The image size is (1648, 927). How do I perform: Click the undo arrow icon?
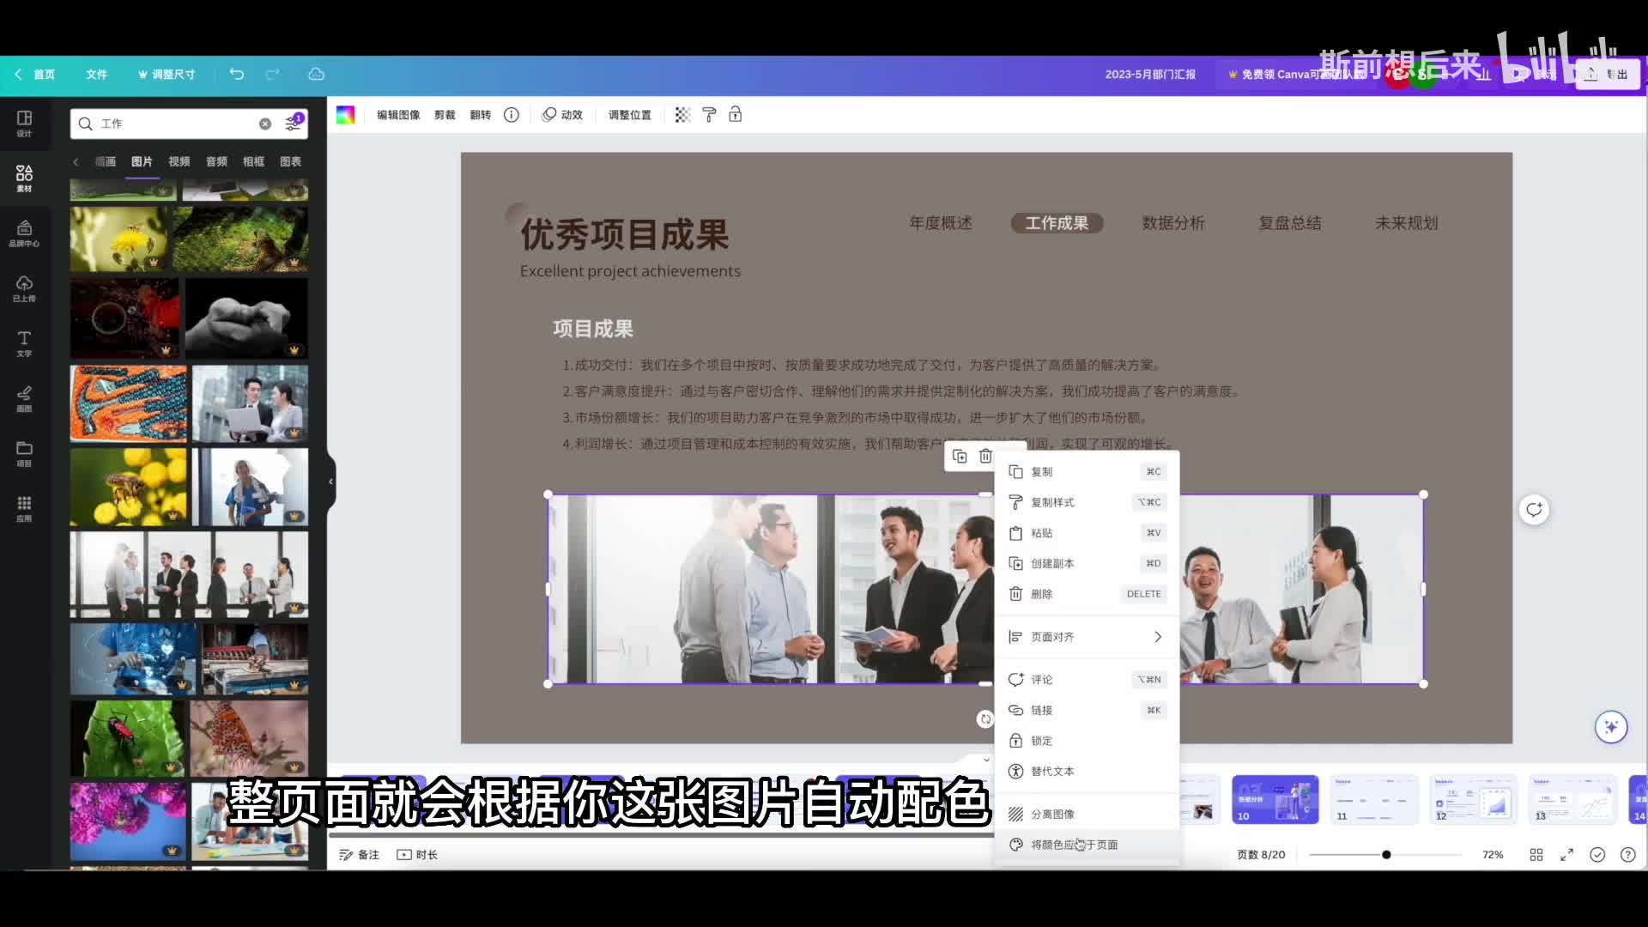point(237,75)
